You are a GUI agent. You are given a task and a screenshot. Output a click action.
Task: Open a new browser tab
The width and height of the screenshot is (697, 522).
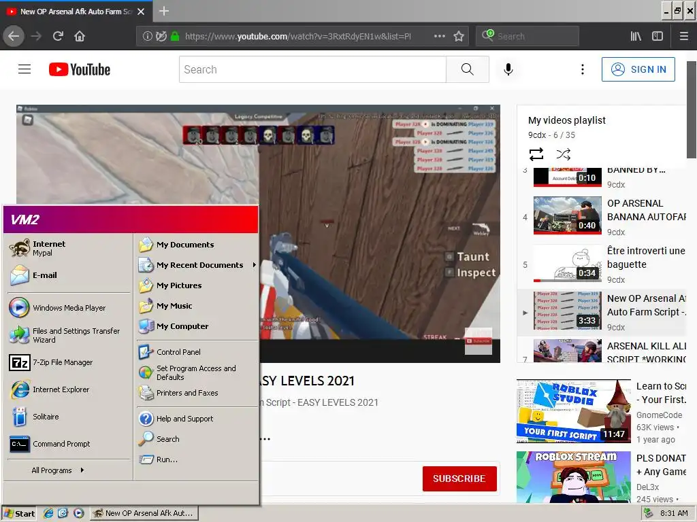[x=163, y=11]
